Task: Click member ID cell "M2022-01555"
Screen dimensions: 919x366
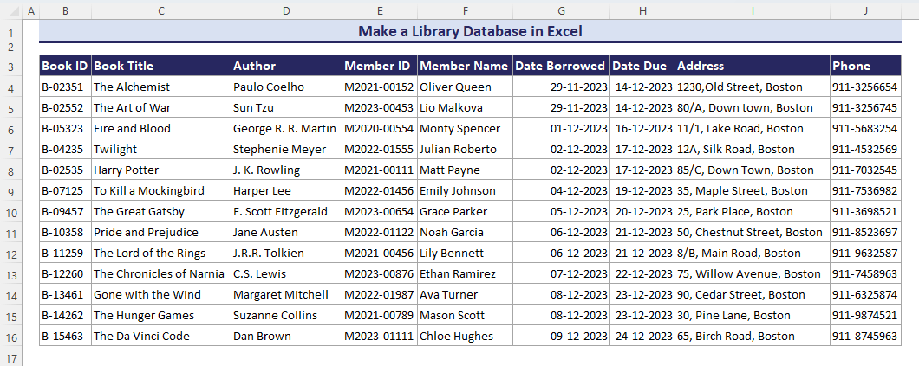Action: click(x=379, y=149)
